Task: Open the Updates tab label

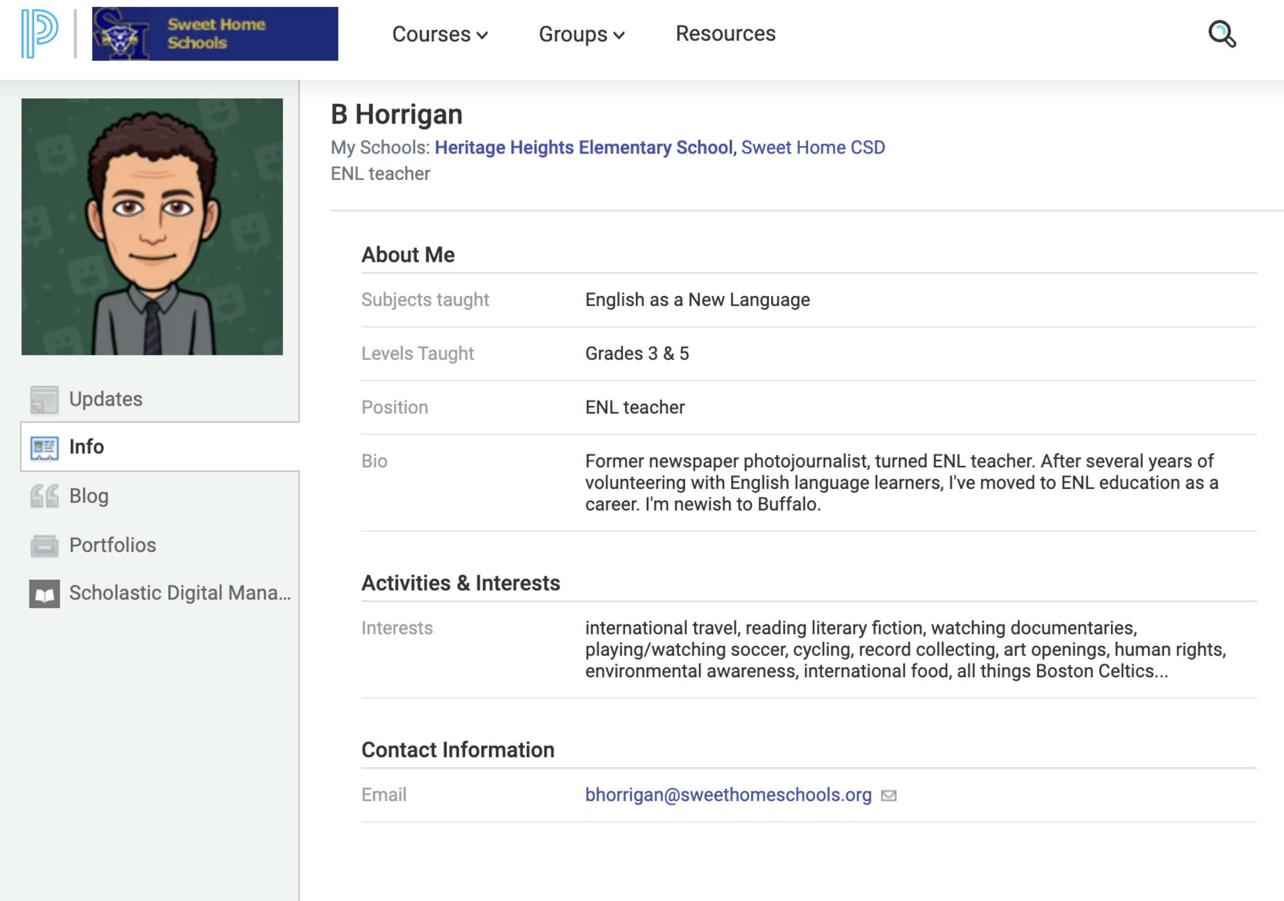Action: click(105, 399)
